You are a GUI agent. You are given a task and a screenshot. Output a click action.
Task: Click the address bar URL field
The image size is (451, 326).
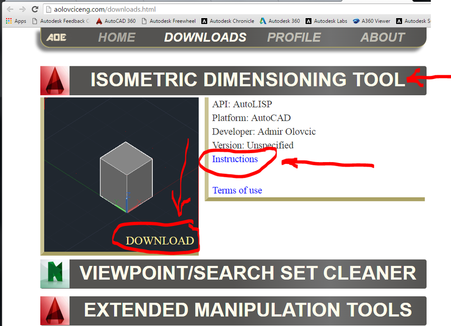coord(236,9)
